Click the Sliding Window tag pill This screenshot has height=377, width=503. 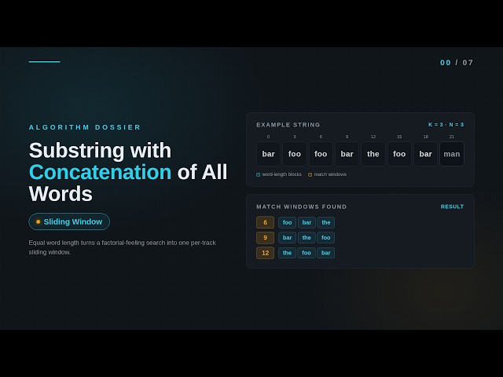click(x=69, y=221)
